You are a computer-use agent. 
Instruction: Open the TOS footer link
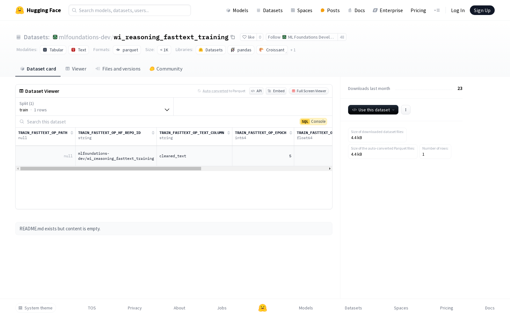tap(92, 308)
